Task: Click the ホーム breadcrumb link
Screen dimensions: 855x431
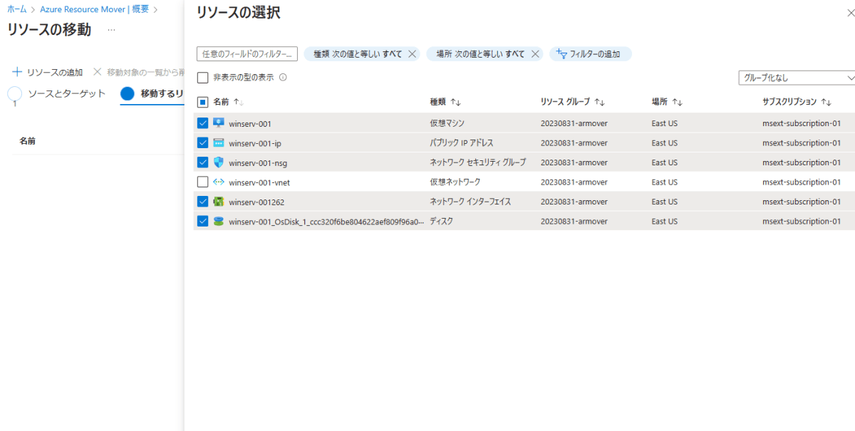Action: [17, 9]
